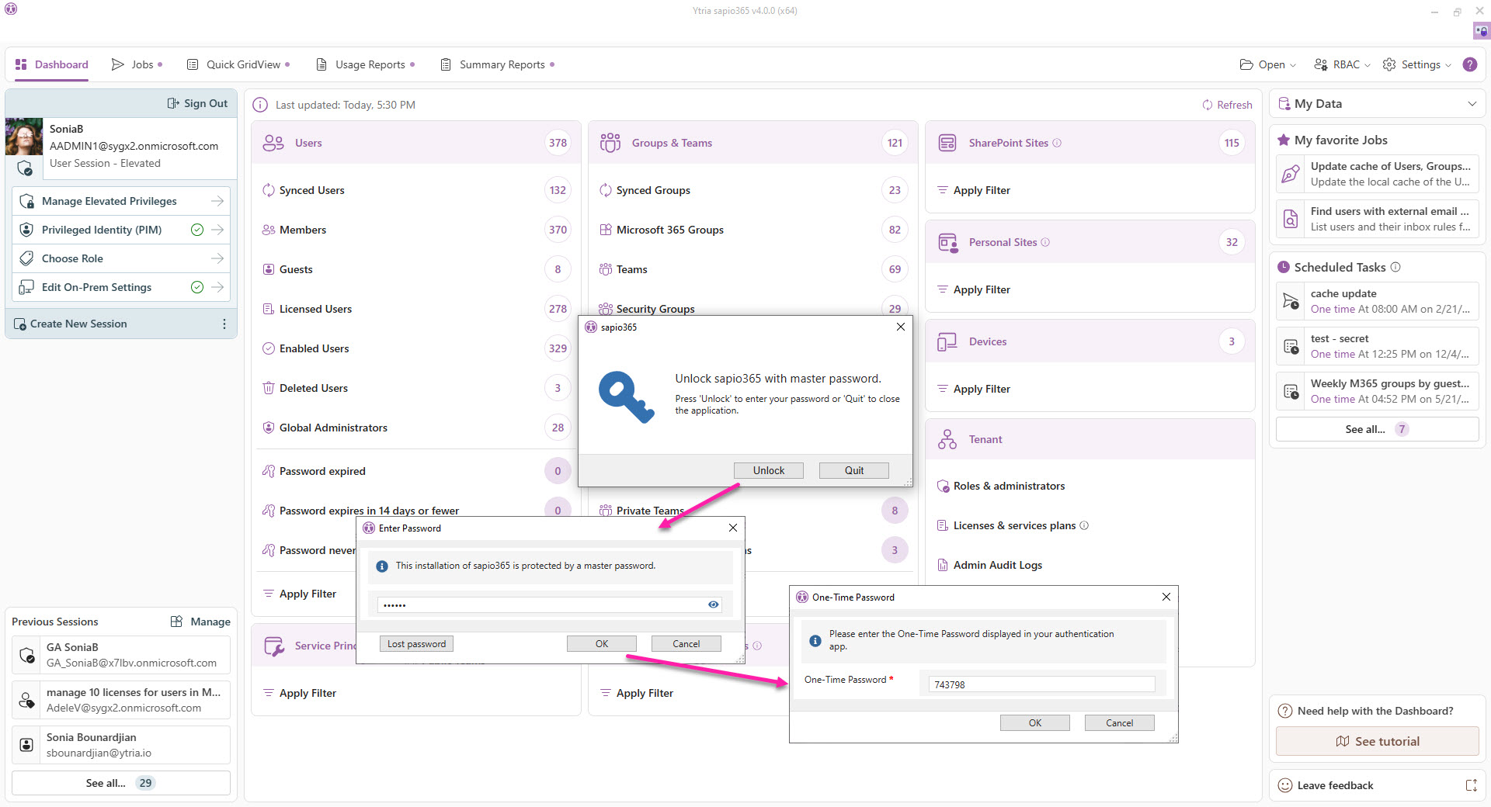The height and width of the screenshot is (807, 1491).
Task: Click the Tenant card icon
Action: click(x=947, y=439)
